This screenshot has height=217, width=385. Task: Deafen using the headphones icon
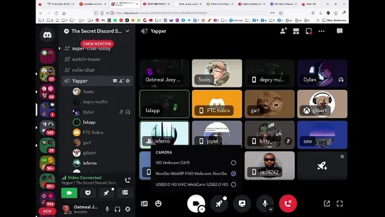point(118,209)
